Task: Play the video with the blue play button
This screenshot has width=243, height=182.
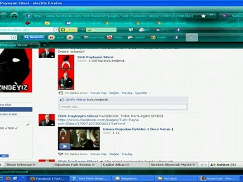Action: pos(65,146)
